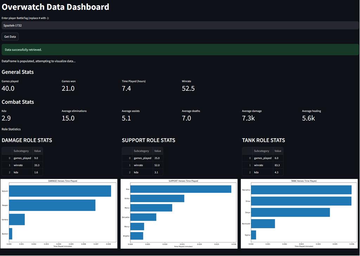Click the DAMAGE ROLE STATS heading
Screen dimensions: 360x256
point(27,140)
